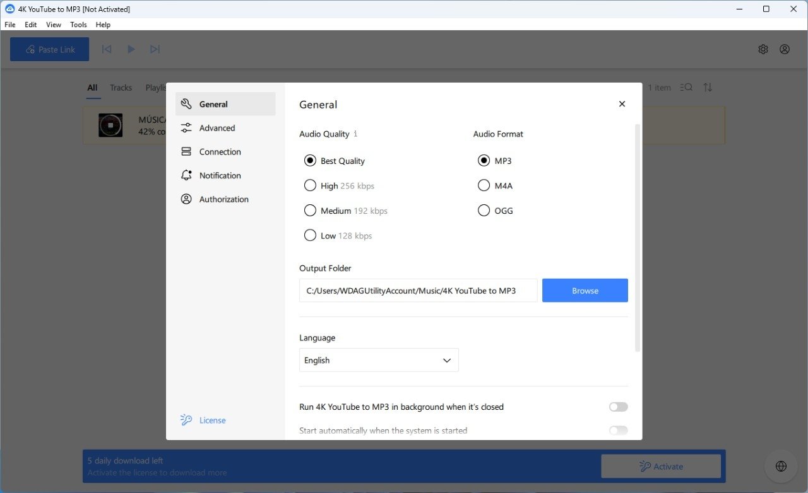808x493 pixels.
Task: Open the Notification settings section
Action: pos(225,175)
